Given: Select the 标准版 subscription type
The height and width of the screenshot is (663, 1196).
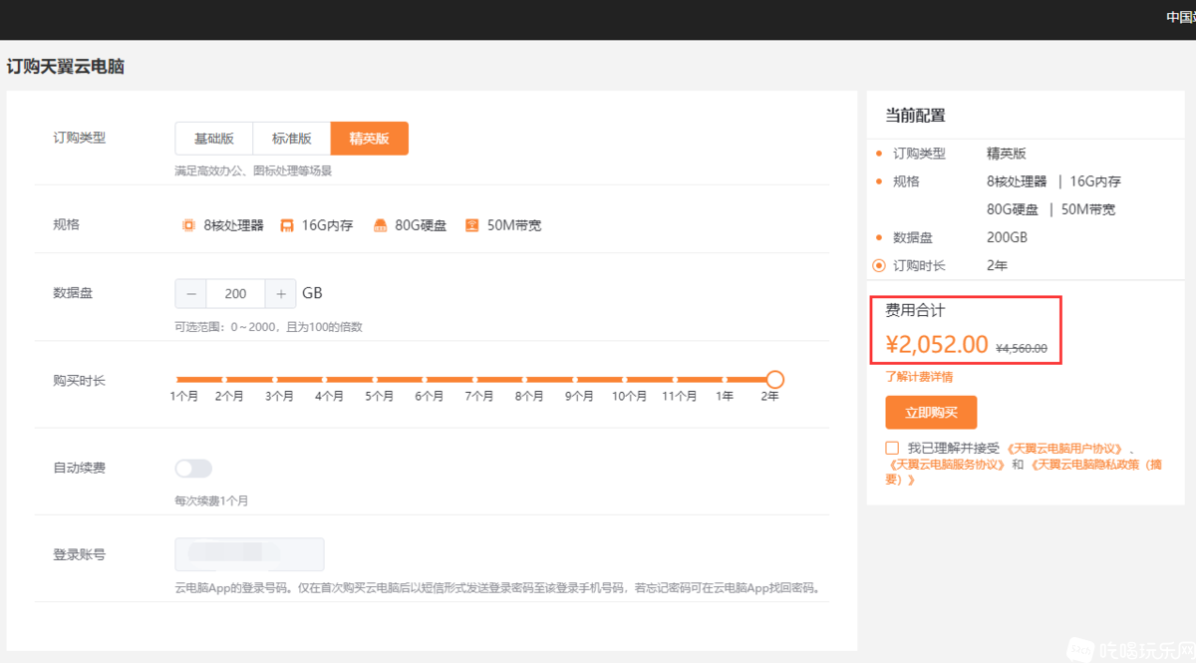Looking at the screenshot, I should pos(292,139).
